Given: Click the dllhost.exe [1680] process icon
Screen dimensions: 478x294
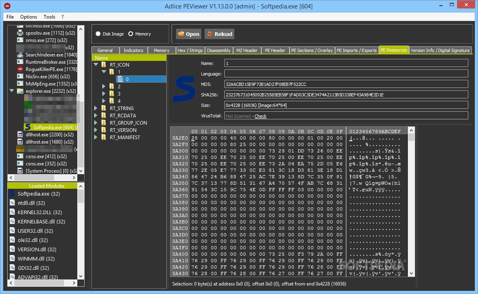Looking at the screenshot, I should (20, 142).
